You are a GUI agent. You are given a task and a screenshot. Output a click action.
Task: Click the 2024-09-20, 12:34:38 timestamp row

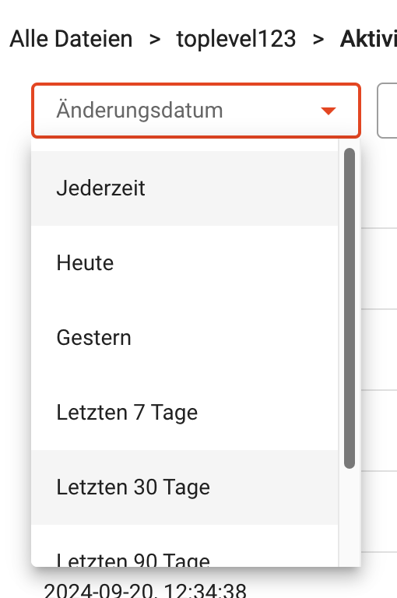pyautogui.click(x=145, y=590)
